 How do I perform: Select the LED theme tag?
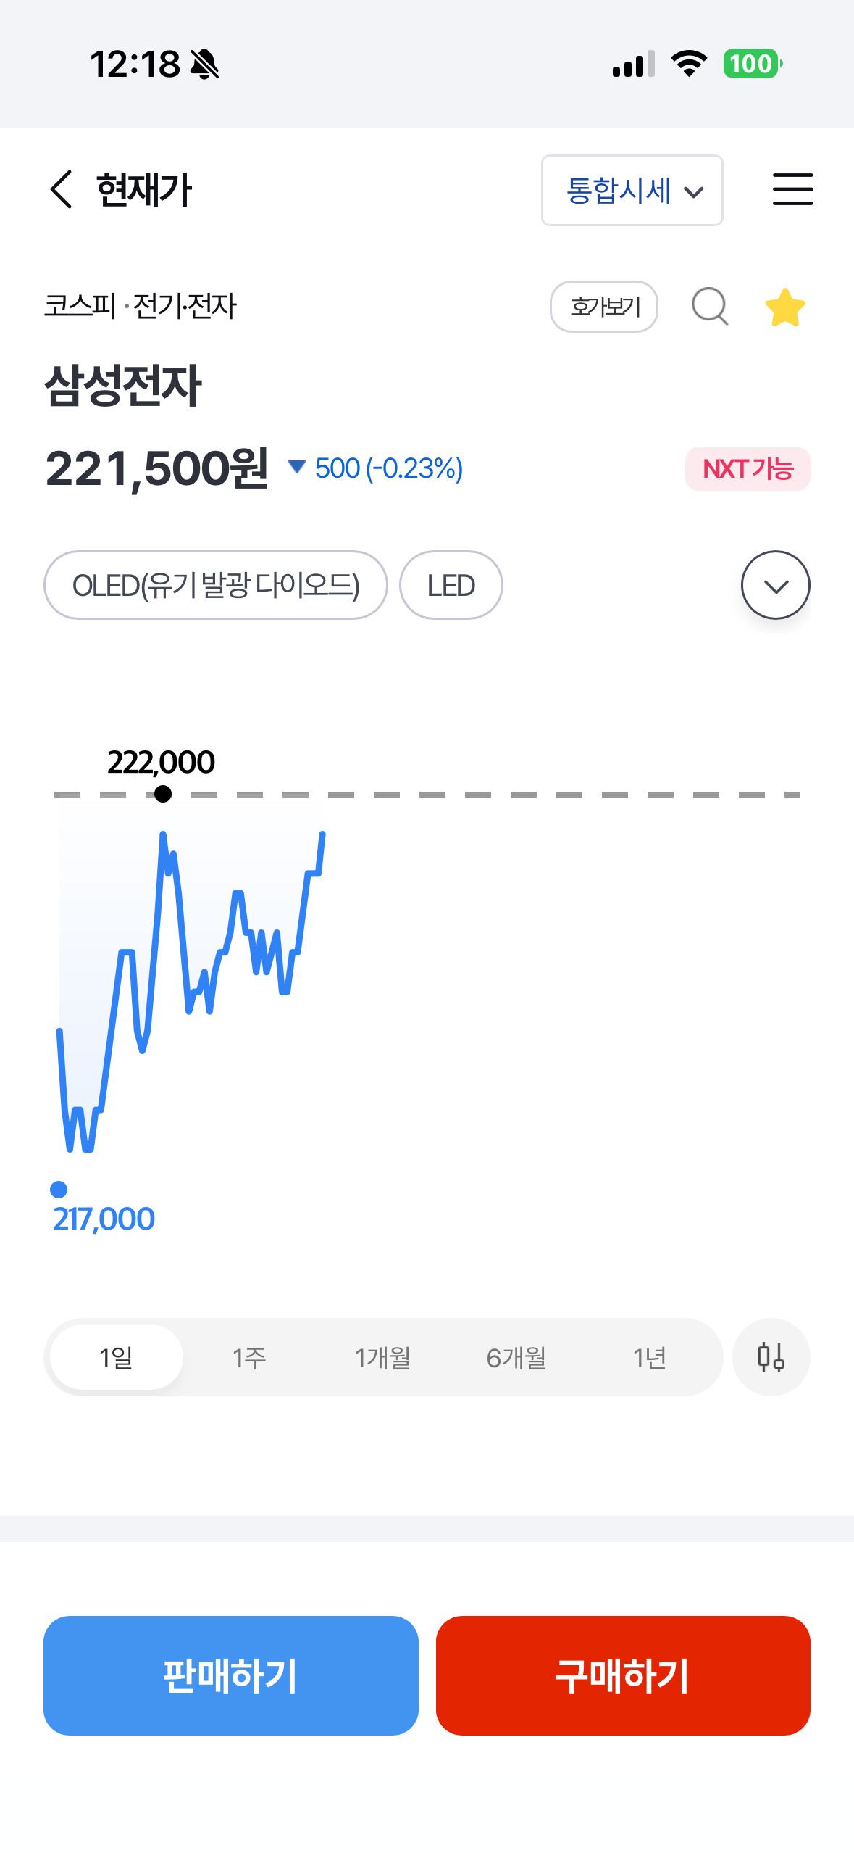[451, 586]
